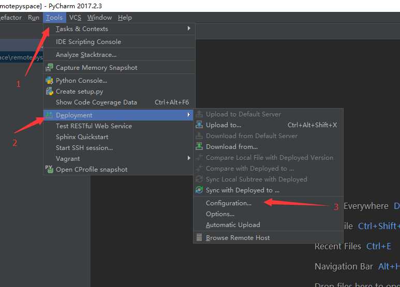Choose Start SSH session...
Viewport: 400px width, 287px height.
click(119, 148)
